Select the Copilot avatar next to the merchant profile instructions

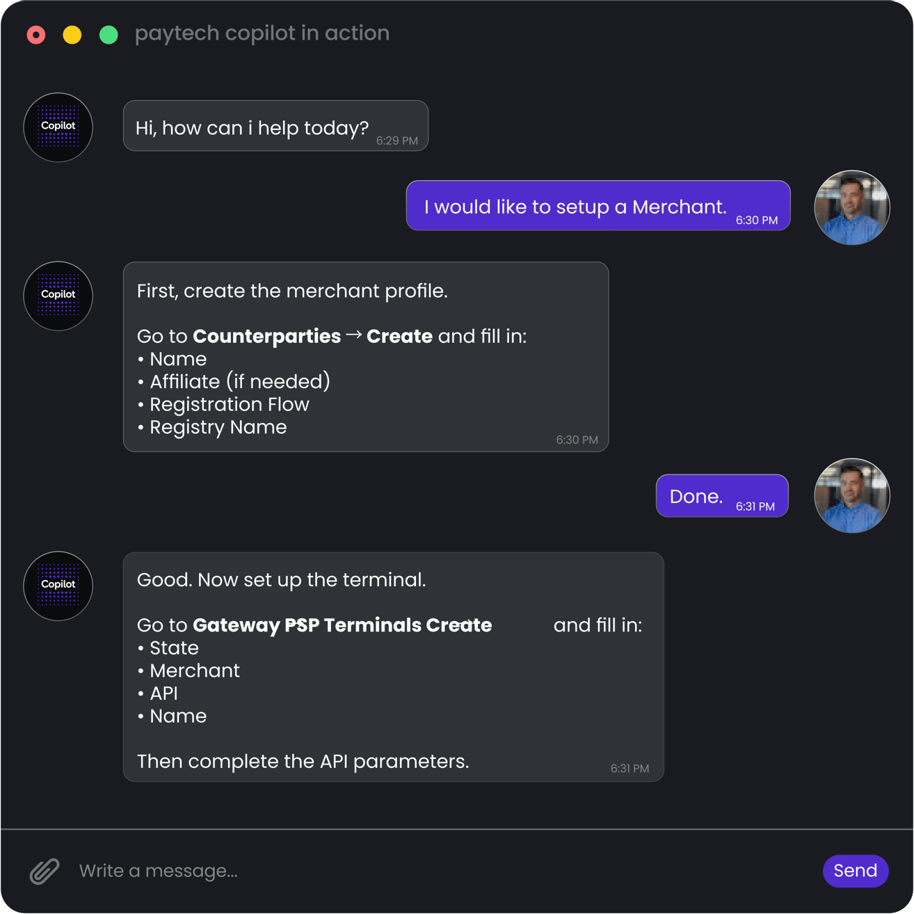tap(58, 296)
